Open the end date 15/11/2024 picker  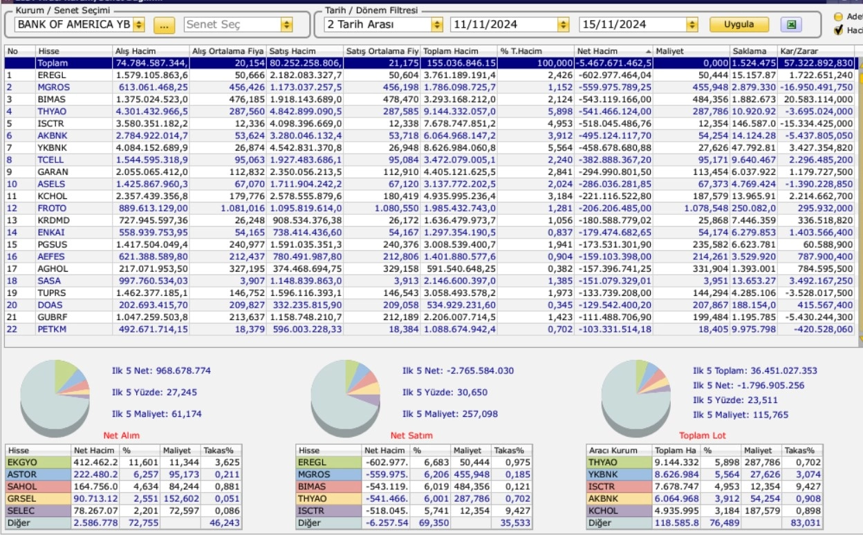tap(692, 25)
